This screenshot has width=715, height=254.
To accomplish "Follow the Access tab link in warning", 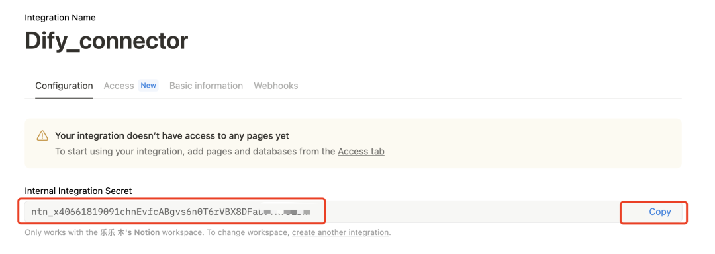I will click(361, 152).
